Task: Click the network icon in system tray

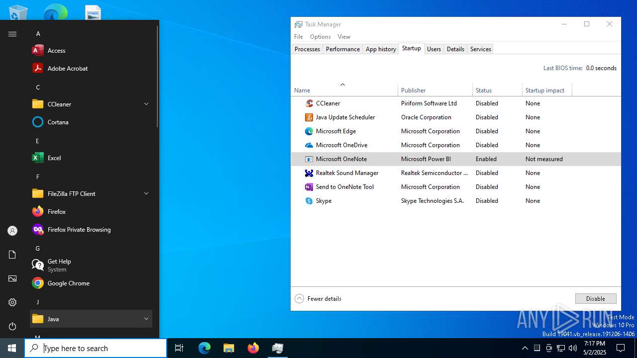Action: 561,348
